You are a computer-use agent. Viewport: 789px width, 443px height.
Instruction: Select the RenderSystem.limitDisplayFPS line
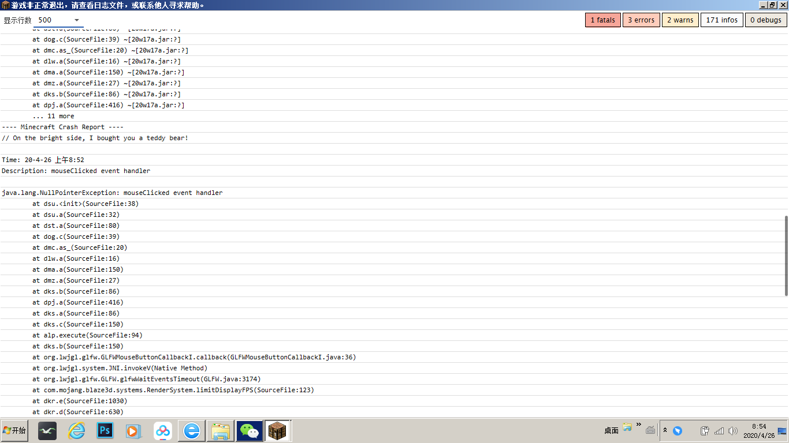click(173, 390)
